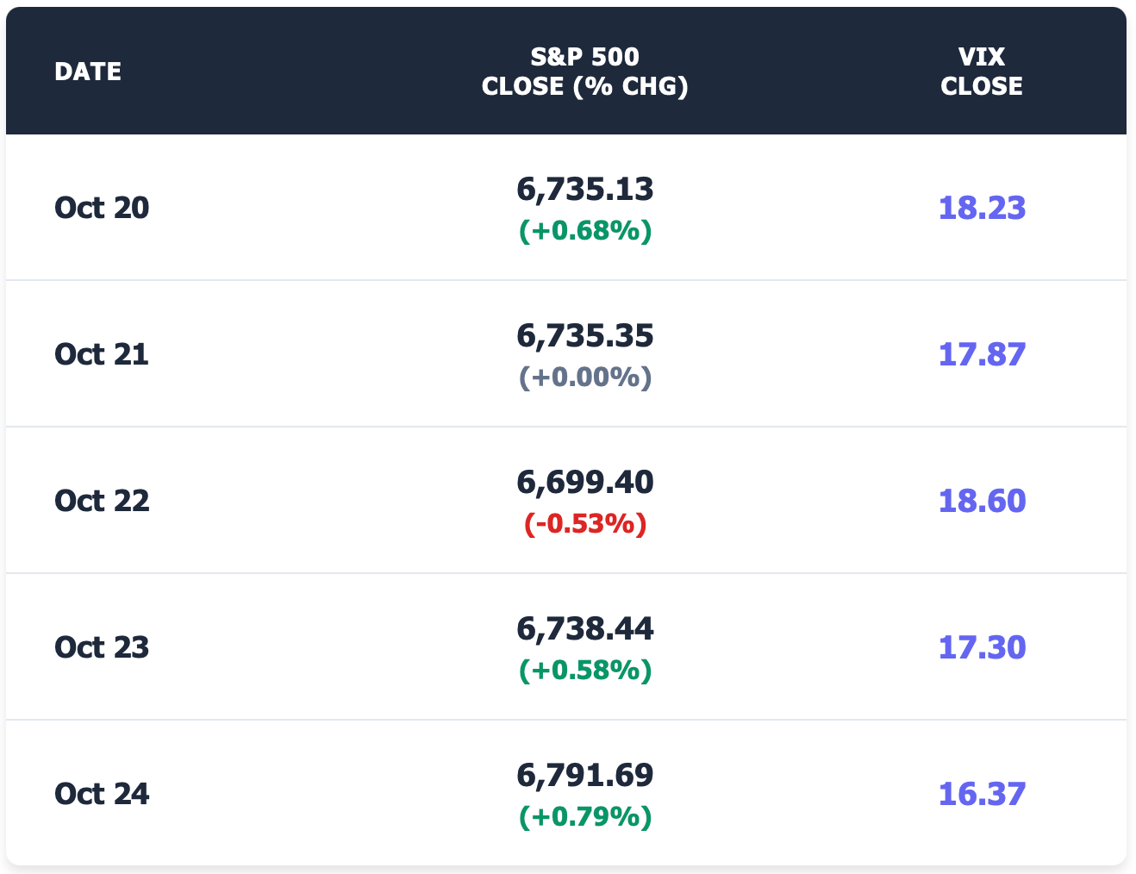Click the S&P close value 6,735.35

585,335
